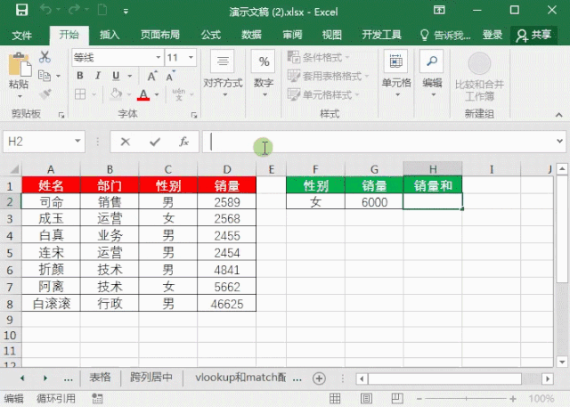Go to next sheet tab arrow
The height and width of the screenshot is (407, 570).
click(45, 379)
